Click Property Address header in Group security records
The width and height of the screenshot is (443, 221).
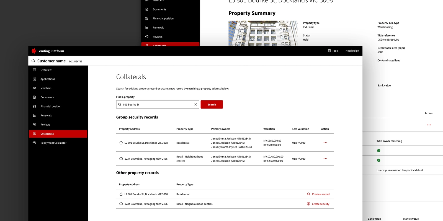[129, 129]
